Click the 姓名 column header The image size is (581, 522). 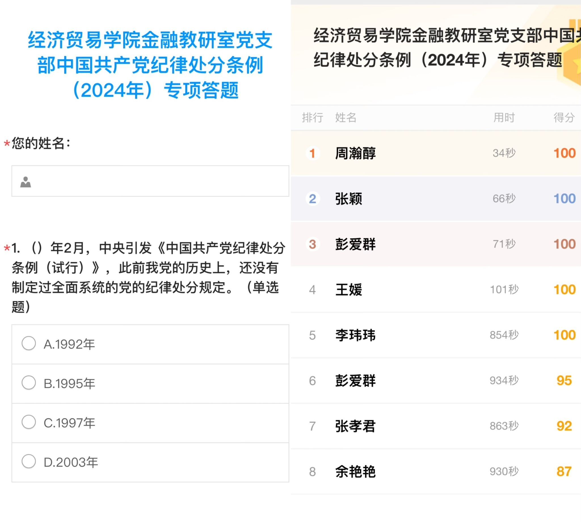click(x=346, y=118)
